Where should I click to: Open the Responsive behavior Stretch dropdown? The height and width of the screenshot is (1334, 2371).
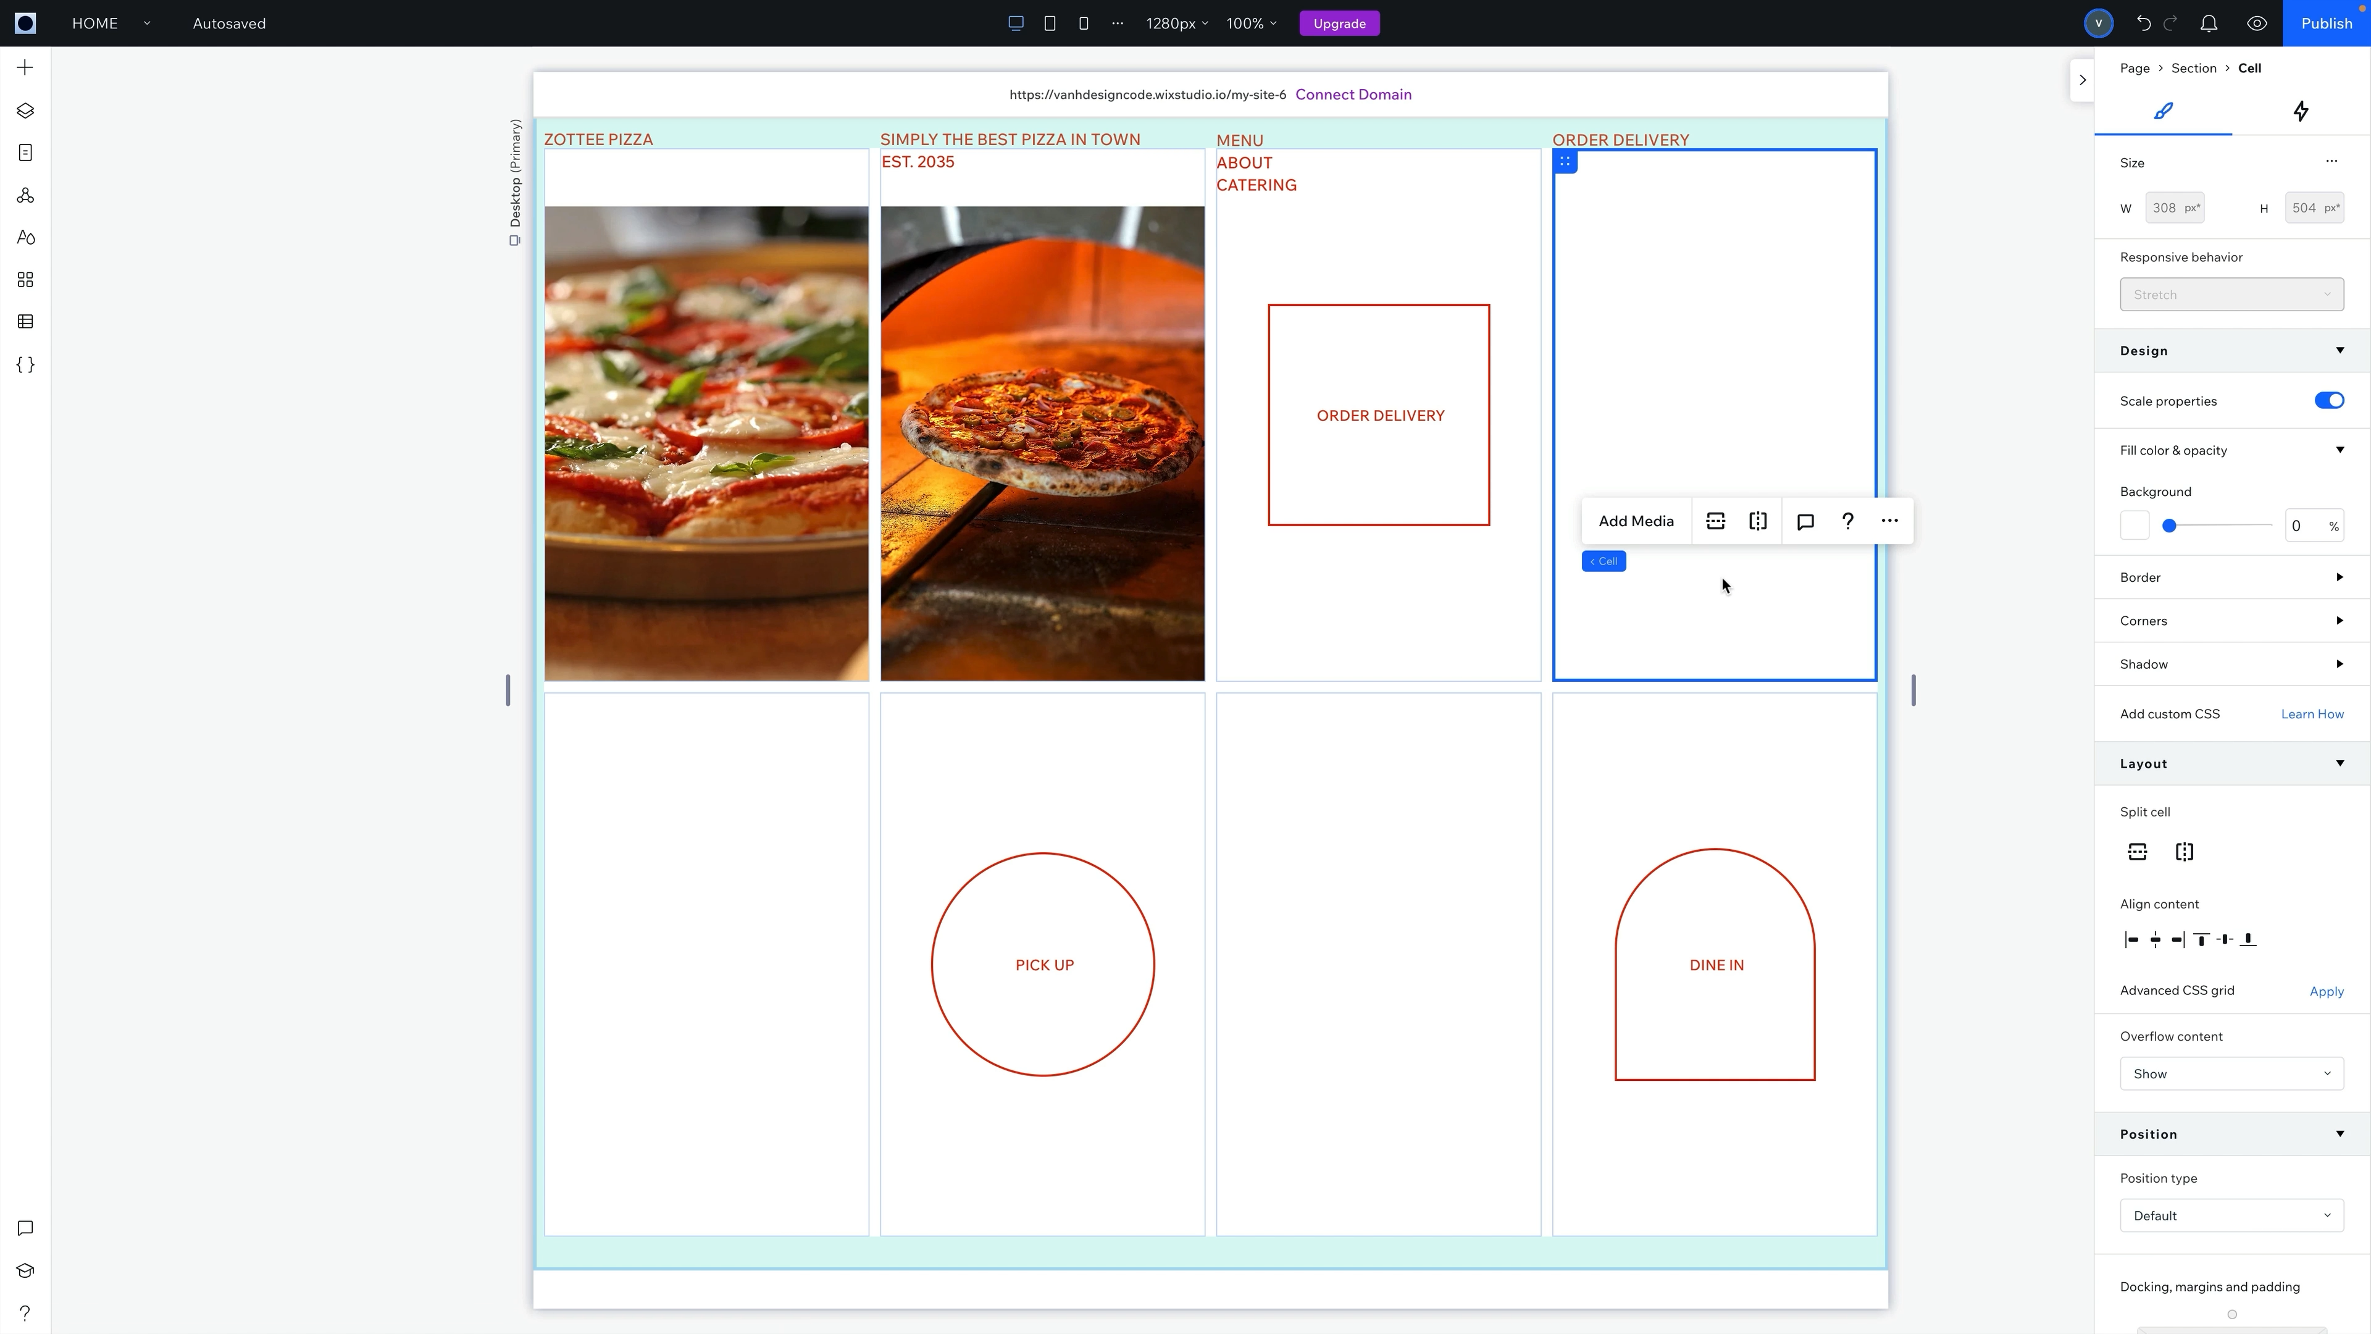pyautogui.click(x=2231, y=294)
